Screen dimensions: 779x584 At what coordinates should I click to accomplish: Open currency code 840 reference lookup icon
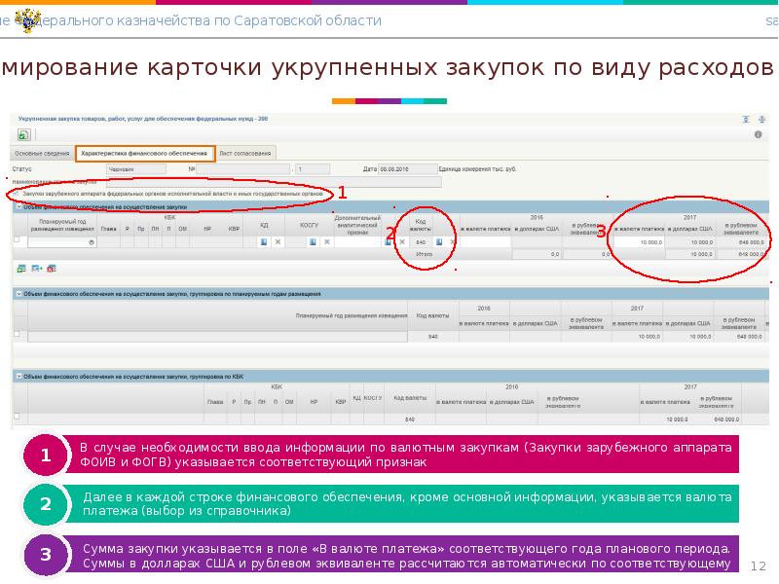tap(437, 241)
